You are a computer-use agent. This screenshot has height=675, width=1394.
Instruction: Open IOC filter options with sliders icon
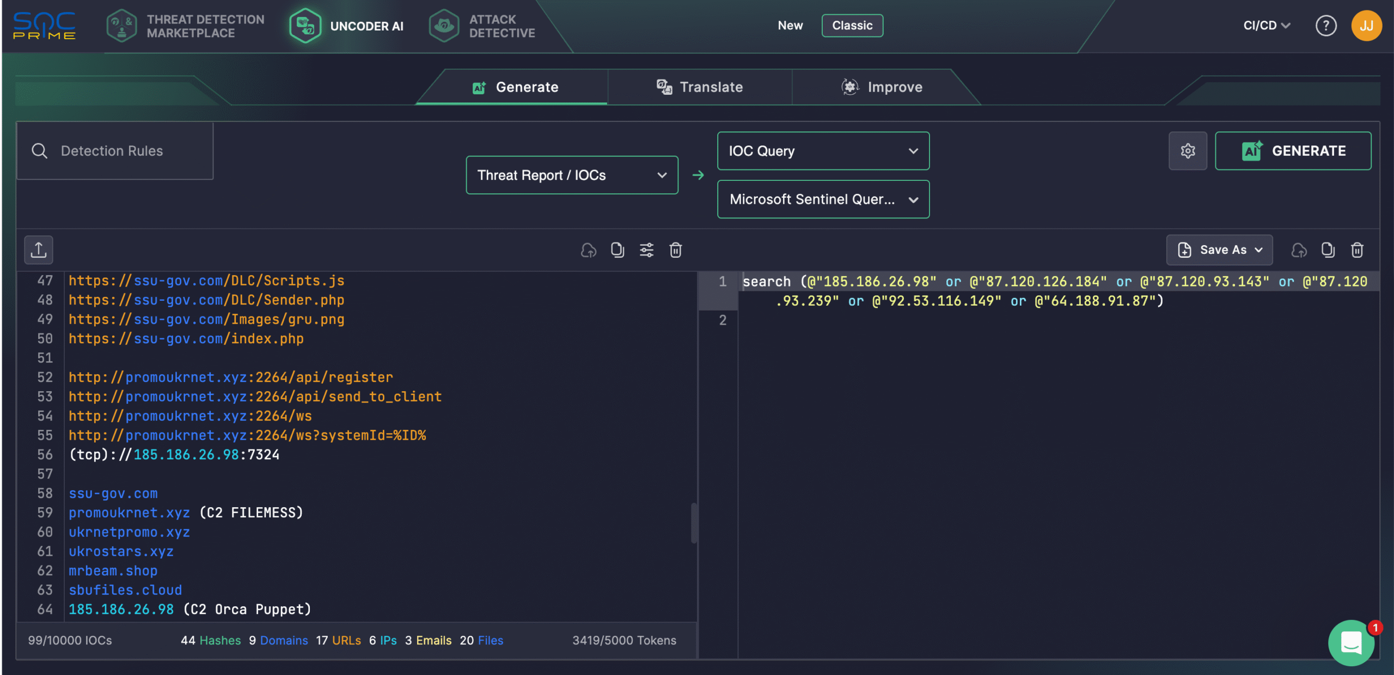pyautogui.click(x=646, y=250)
